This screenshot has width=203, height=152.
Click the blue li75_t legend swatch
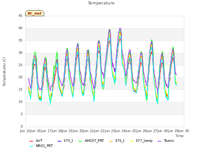(x=59, y=141)
